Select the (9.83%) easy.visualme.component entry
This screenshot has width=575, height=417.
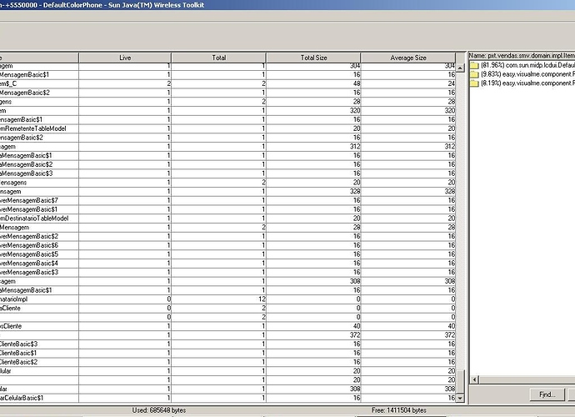527,74
